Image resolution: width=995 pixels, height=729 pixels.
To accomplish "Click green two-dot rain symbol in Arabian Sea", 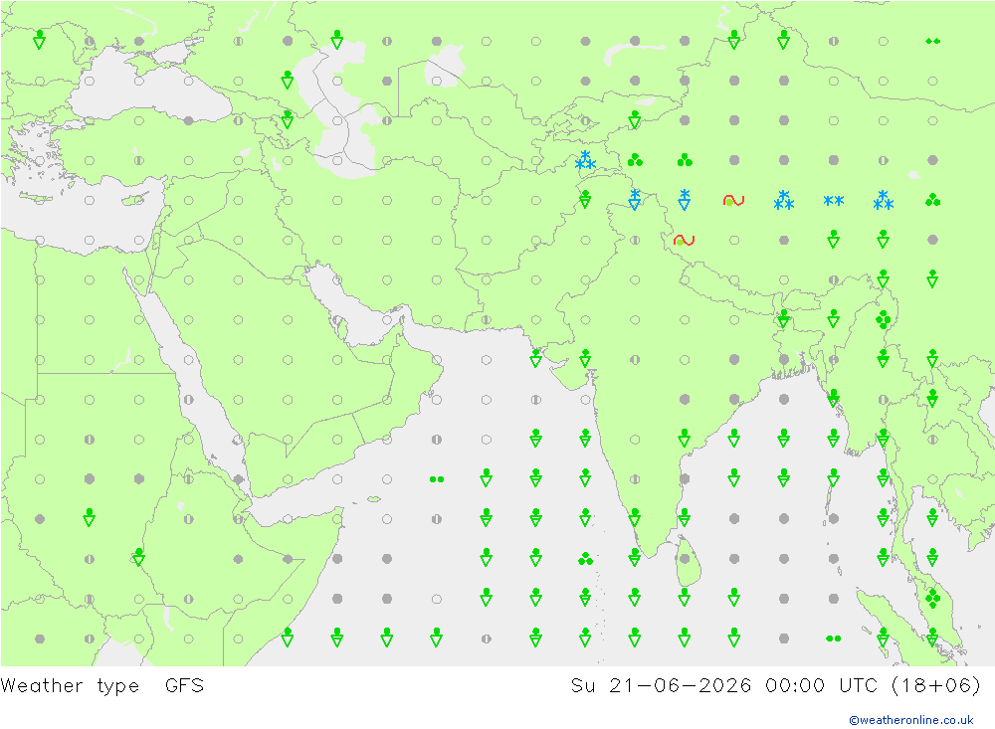I will click(437, 479).
